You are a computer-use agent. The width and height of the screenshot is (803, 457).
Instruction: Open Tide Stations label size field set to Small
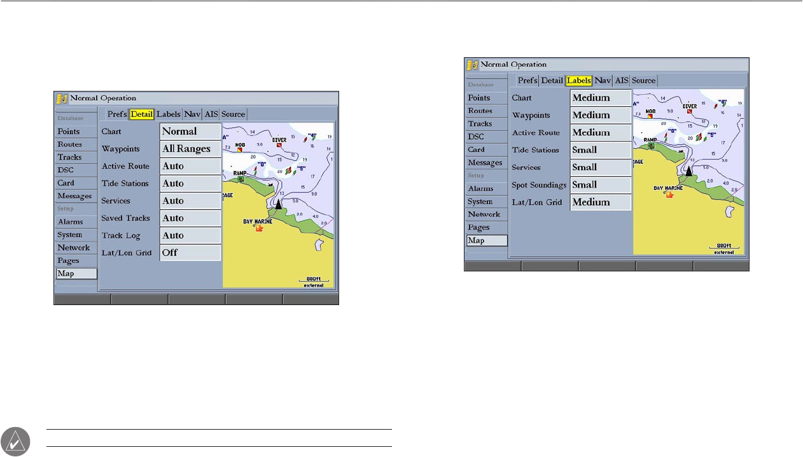[x=601, y=150]
